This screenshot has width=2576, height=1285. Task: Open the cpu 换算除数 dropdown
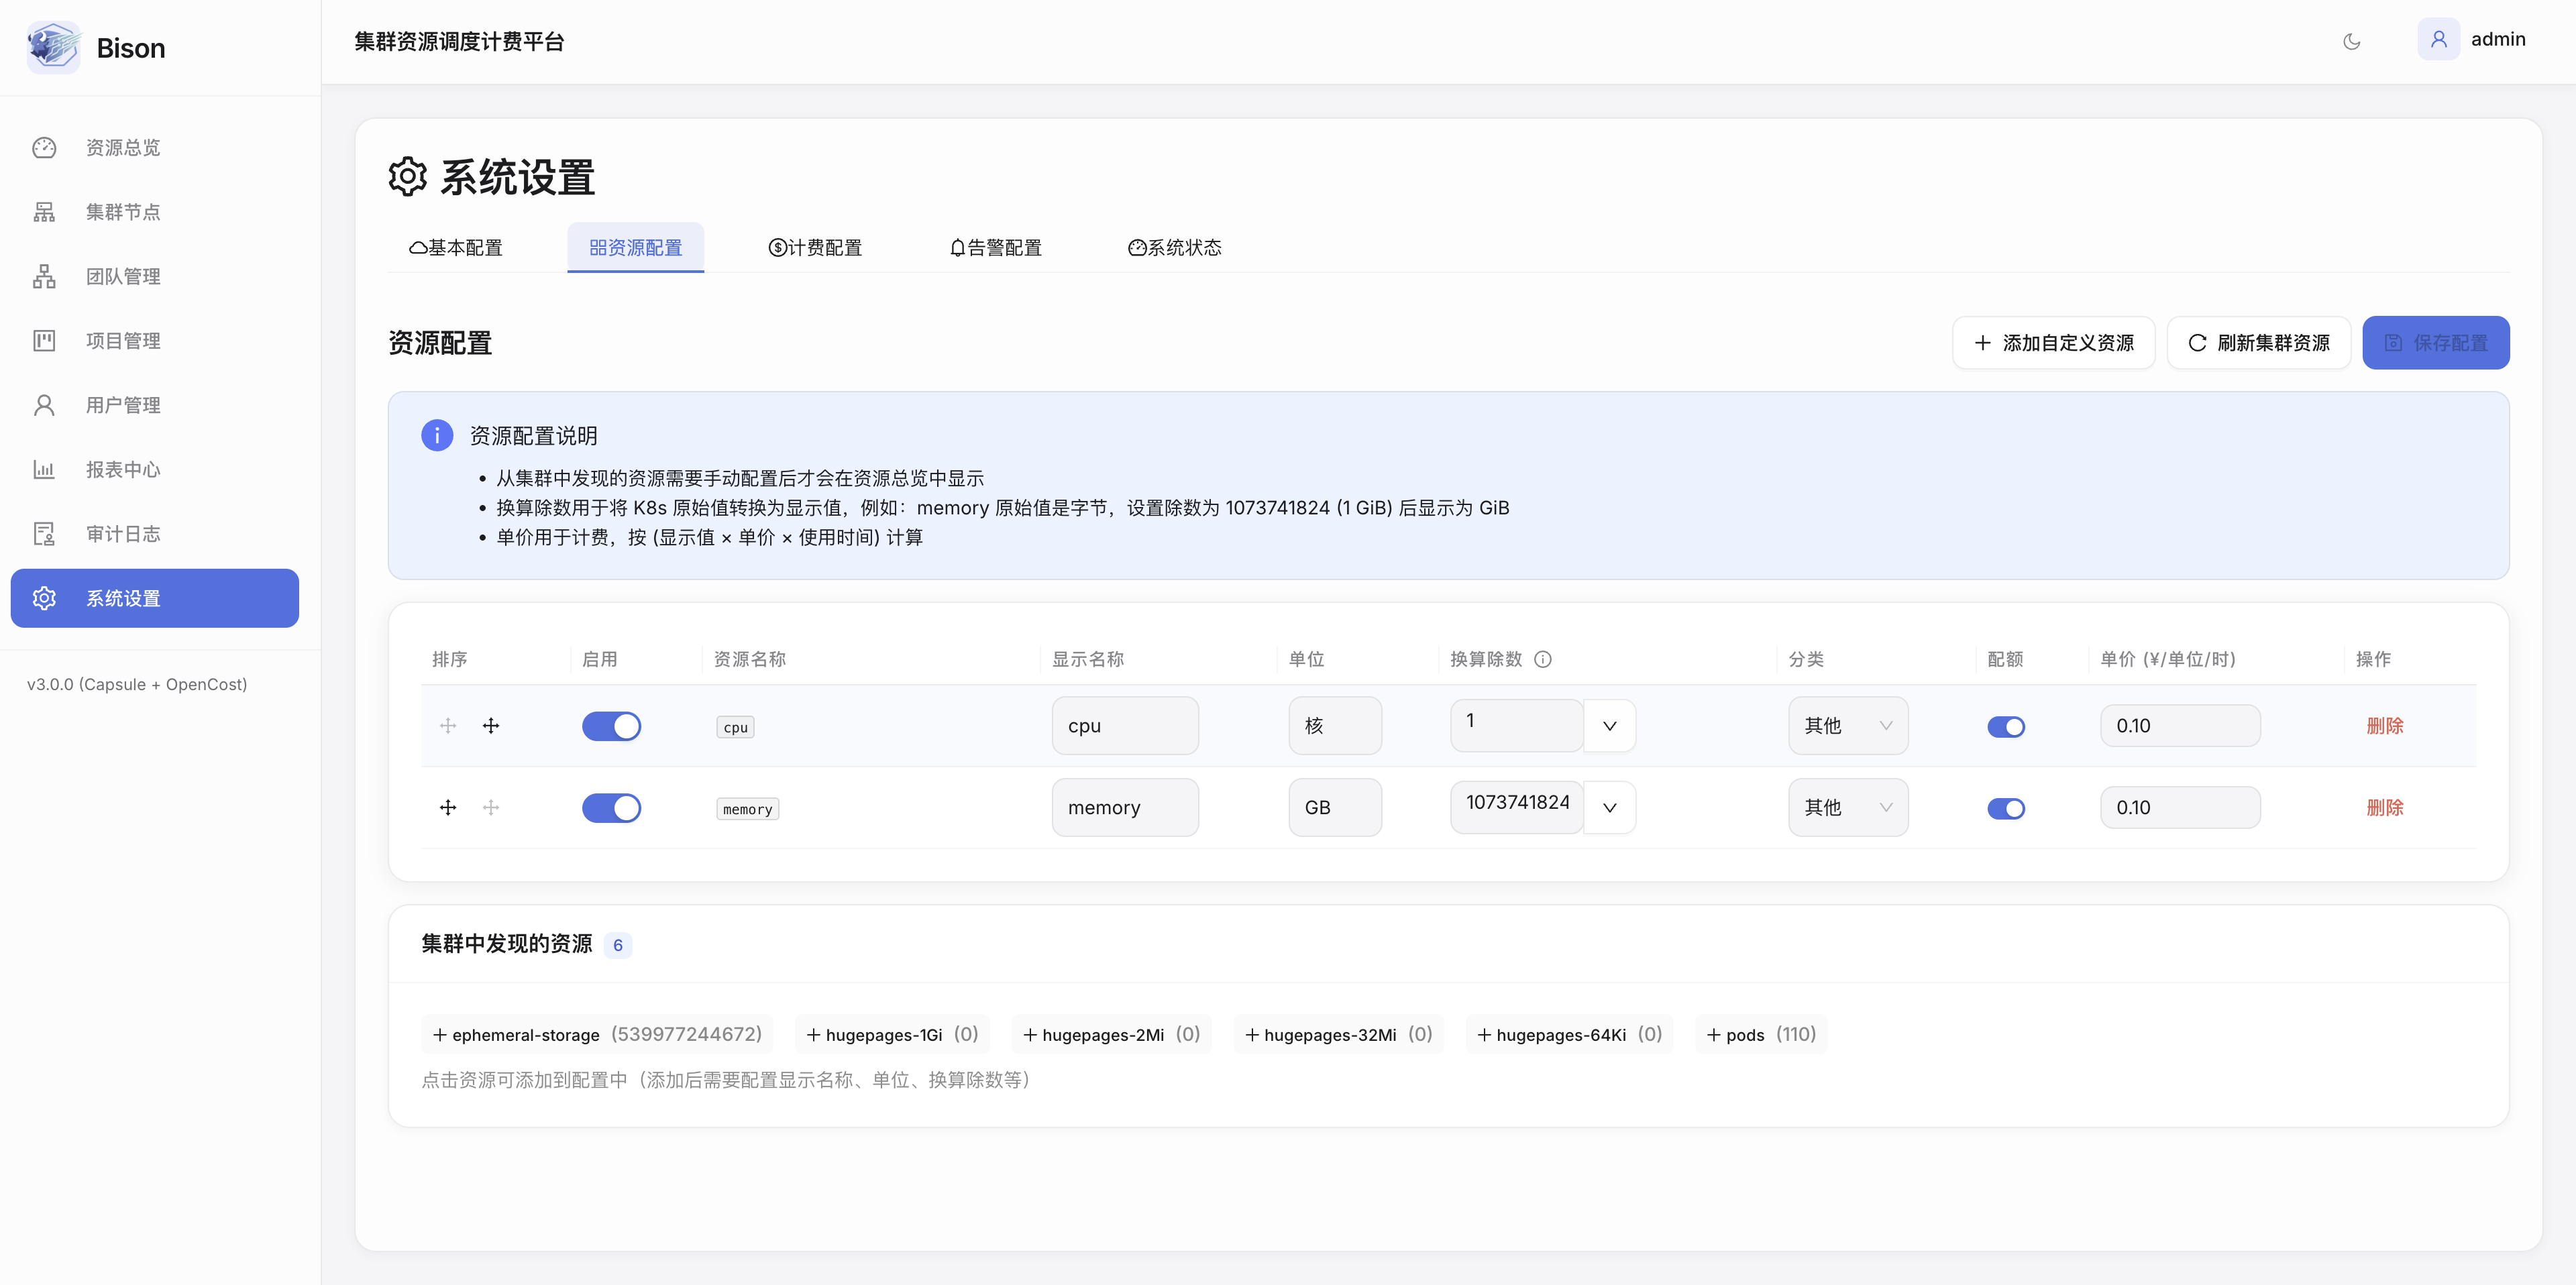(1609, 725)
